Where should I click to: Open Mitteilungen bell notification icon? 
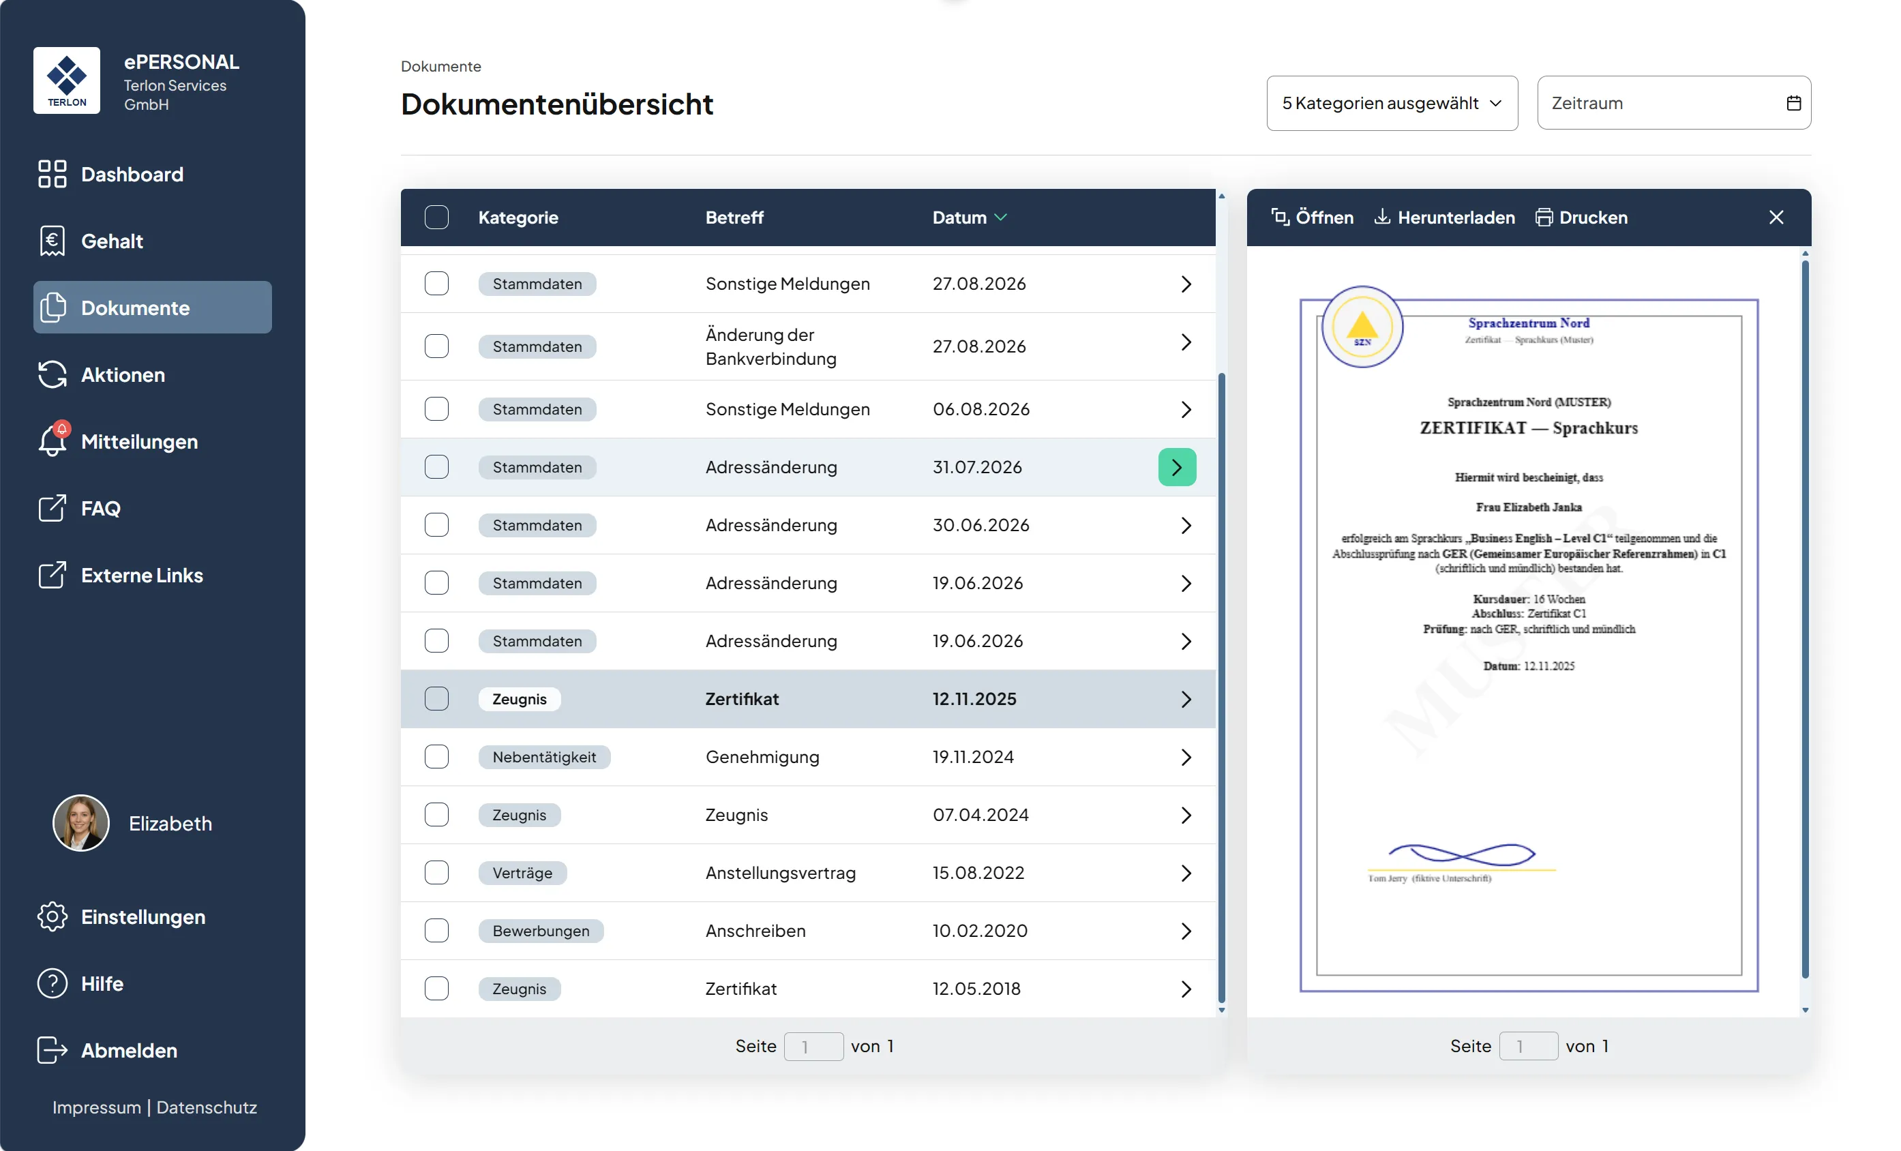pyautogui.click(x=53, y=440)
